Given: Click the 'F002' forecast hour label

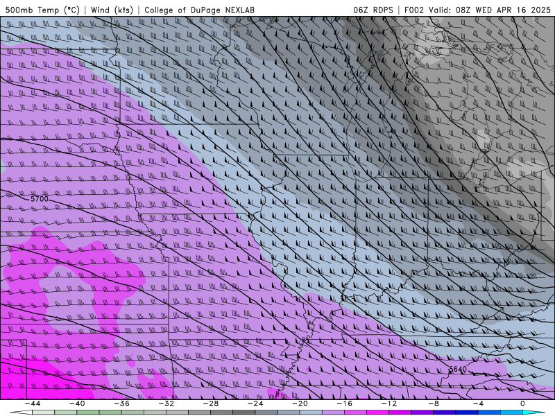Looking at the screenshot, I should 414,10.
